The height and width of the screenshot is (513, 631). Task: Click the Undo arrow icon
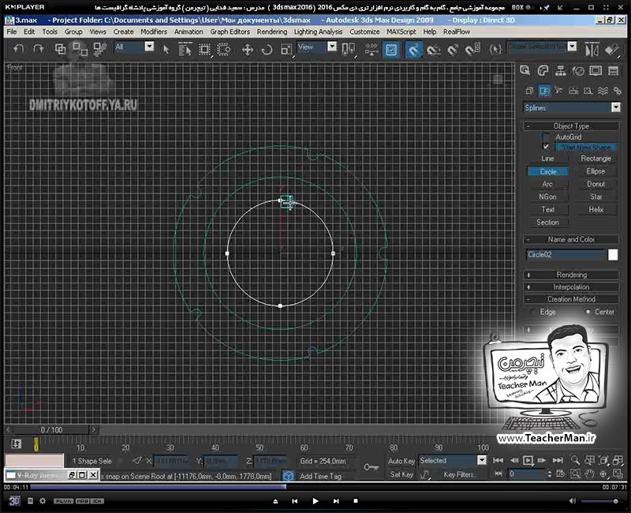point(18,49)
